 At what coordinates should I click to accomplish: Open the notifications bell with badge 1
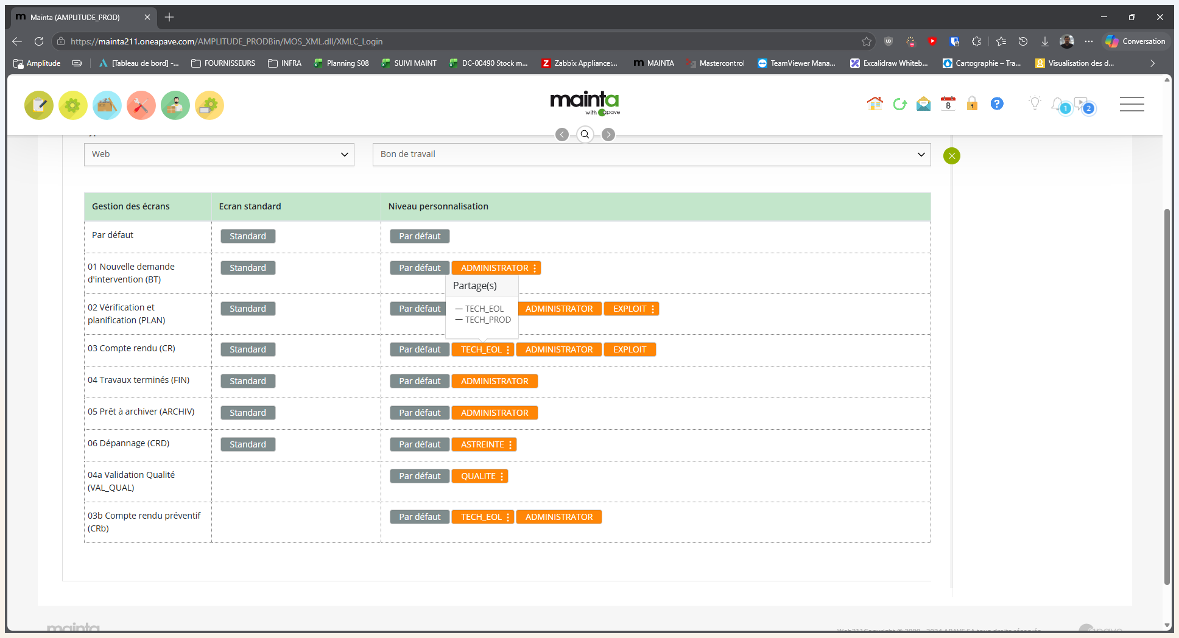click(1060, 105)
